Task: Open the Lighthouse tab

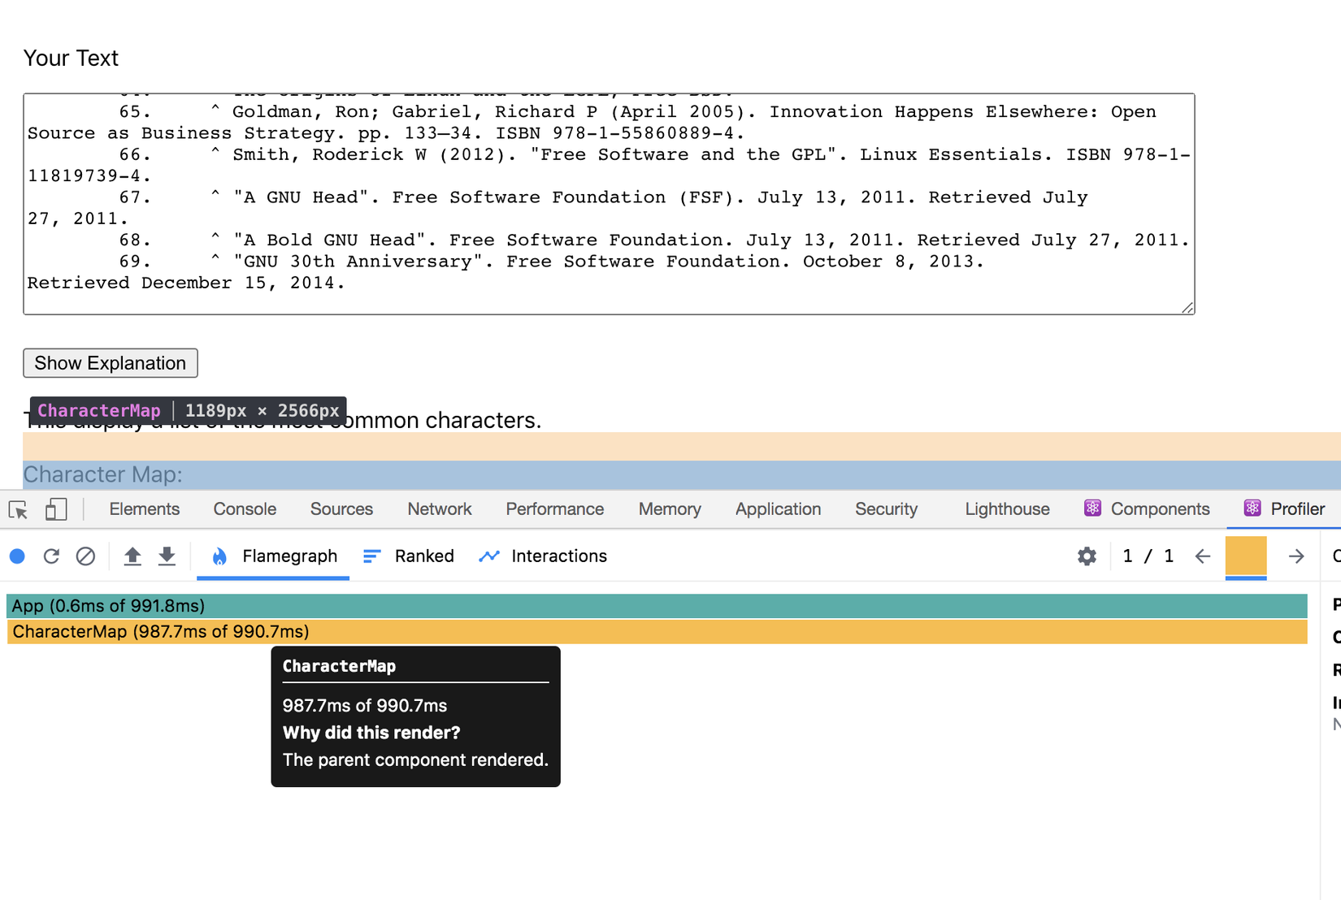Action: 1007,509
